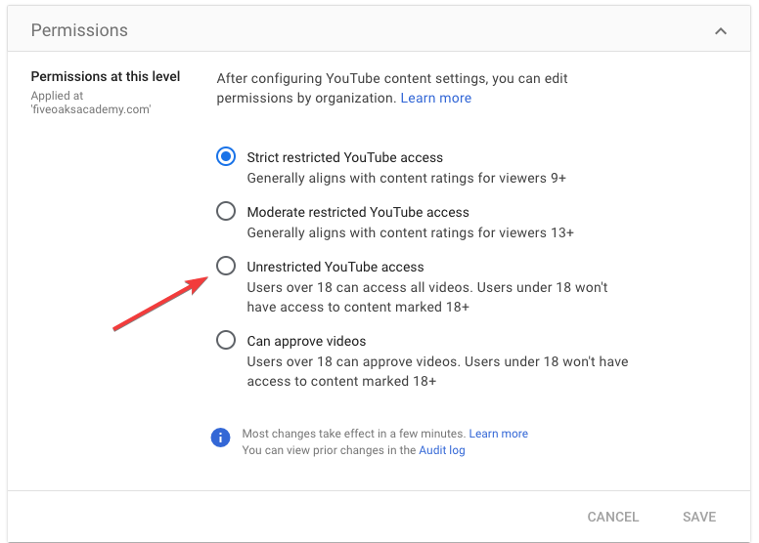Viewport: 759px width, 543px height.
Task: Select Moderate restricted YouTube access radio button
Action: click(x=226, y=211)
